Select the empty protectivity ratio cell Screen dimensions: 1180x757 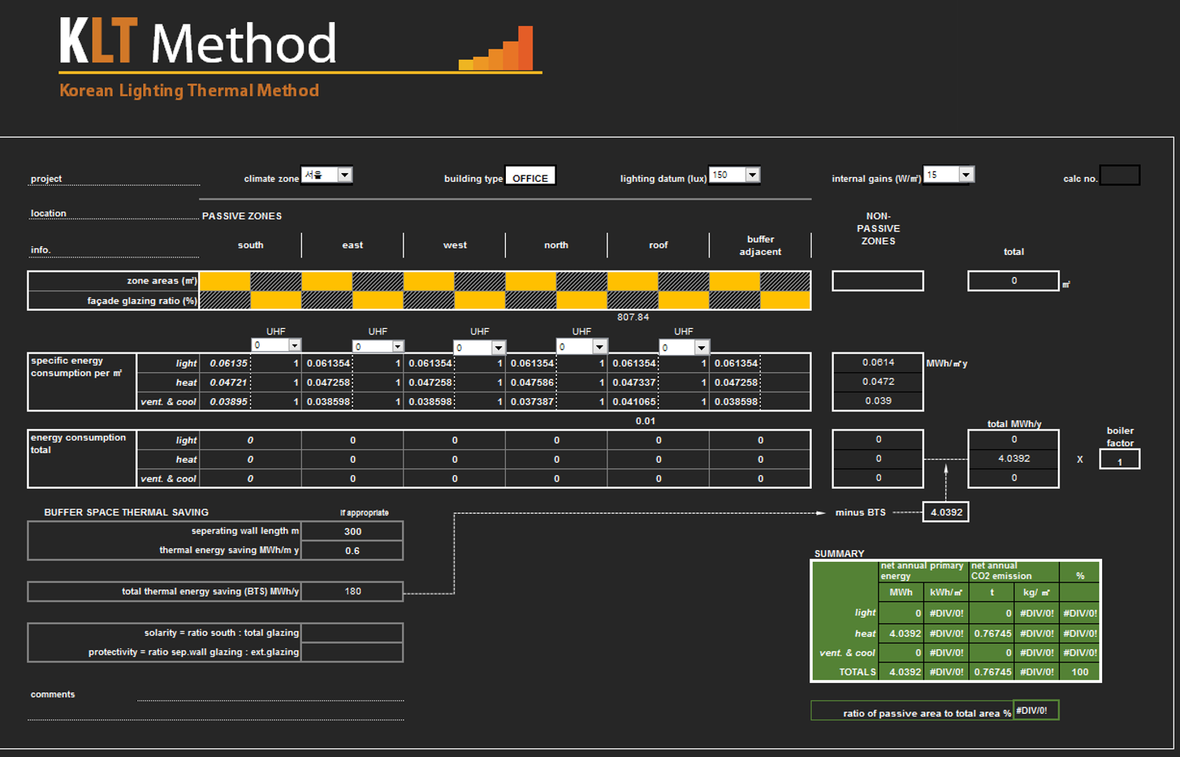(352, 652)
